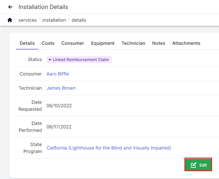This screenshot has height=179, width=219.
Task: Click the Installation Details page title
Action: point(43,7)
